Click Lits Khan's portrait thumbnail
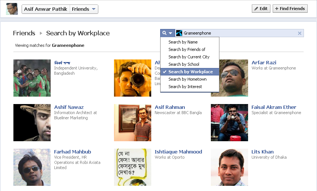317x191 pixels. [229, 167]
